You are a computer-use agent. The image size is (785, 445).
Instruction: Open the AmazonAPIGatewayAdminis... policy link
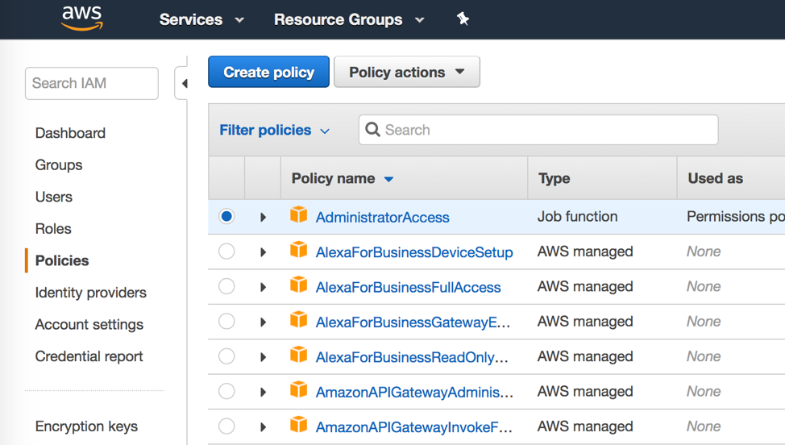(414, 393)
